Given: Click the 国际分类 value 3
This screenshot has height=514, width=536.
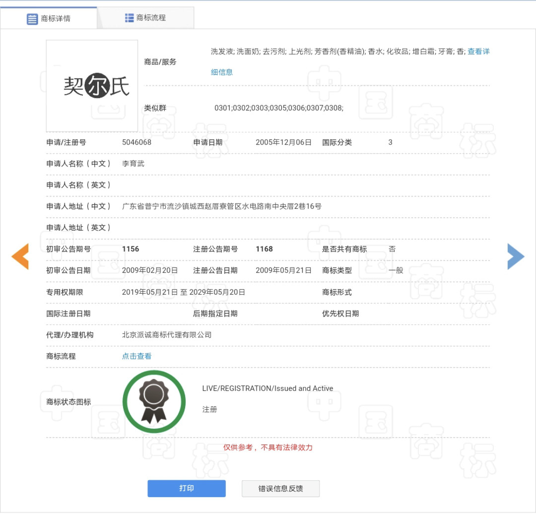Looking at the screenshot, I should coord(390,142).
